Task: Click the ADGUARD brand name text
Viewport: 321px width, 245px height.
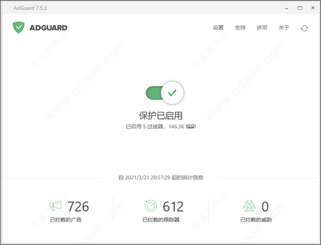Action: [x=49, y=28]
